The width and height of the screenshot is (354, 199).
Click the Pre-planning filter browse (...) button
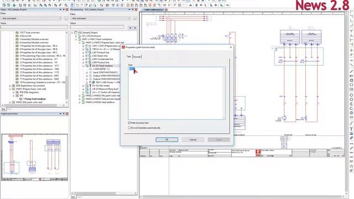135,18
